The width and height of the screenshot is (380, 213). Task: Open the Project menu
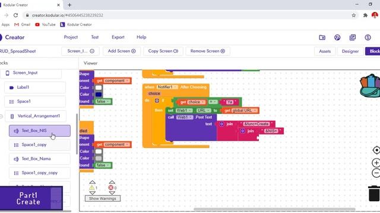pyautogui.click(x=71, y=37)
